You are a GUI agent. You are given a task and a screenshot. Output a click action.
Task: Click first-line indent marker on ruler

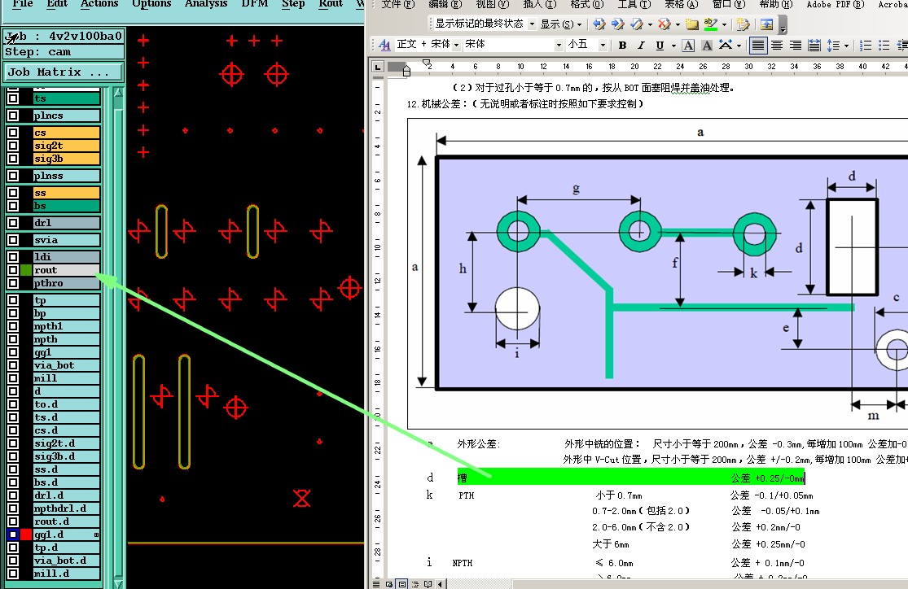point(427,63)
